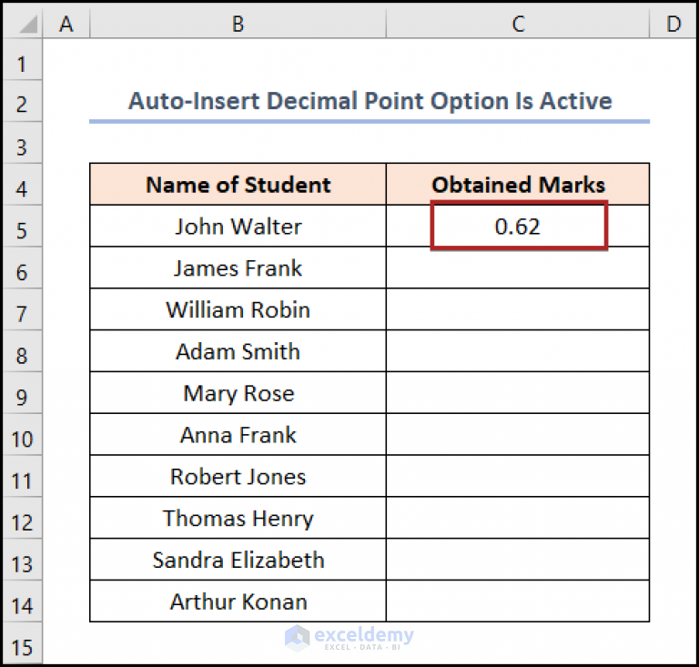Select row 7 header

pyautogui.click(x=22, y=309)
